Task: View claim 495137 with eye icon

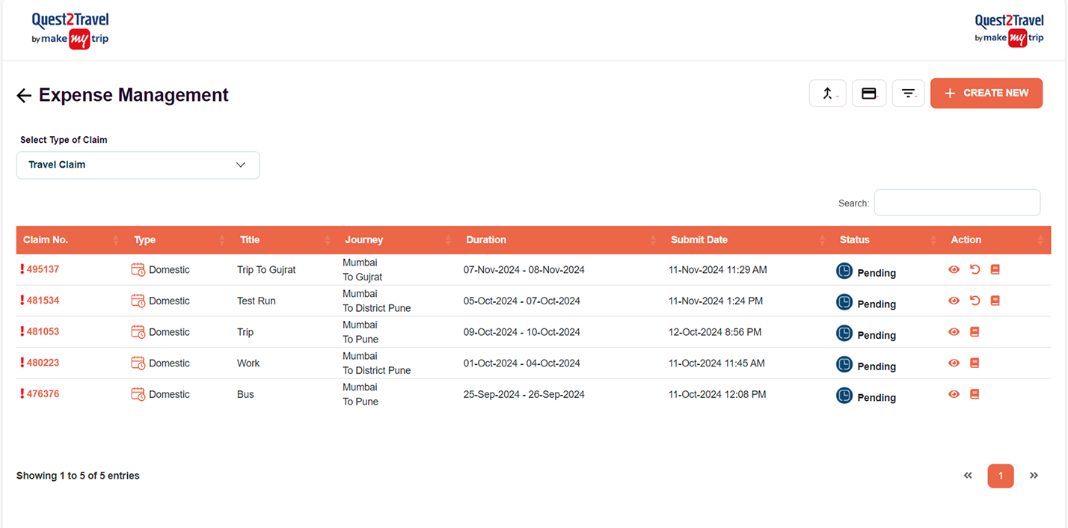Action: click(x=954, y=269)
